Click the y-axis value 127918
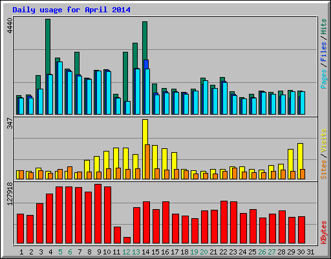This screenshot has width=331, height=259. click(10, 194)
